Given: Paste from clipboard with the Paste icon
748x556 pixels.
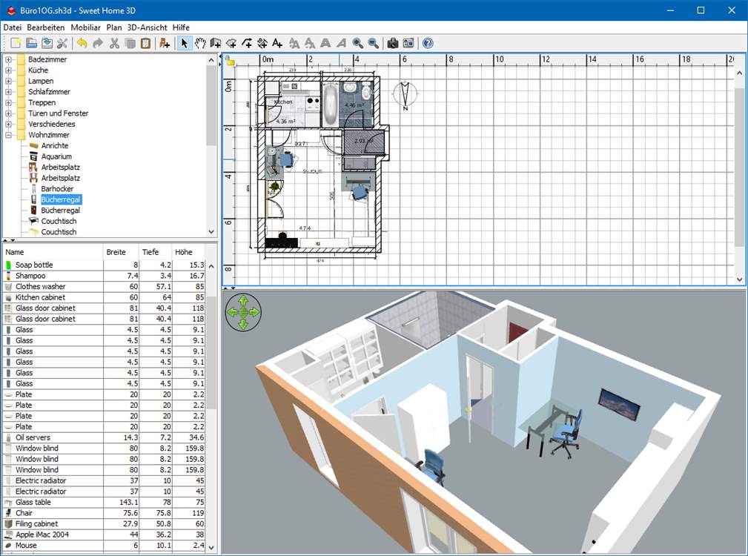Looking at the screenshot, I should coord(145,44).
